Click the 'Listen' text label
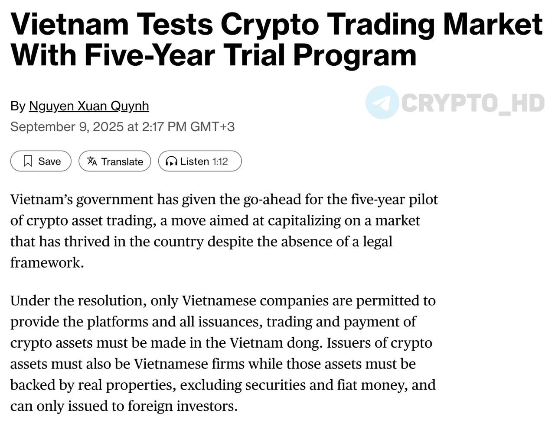Viewport: 555px width, 426px height. [x=195, y=161]
